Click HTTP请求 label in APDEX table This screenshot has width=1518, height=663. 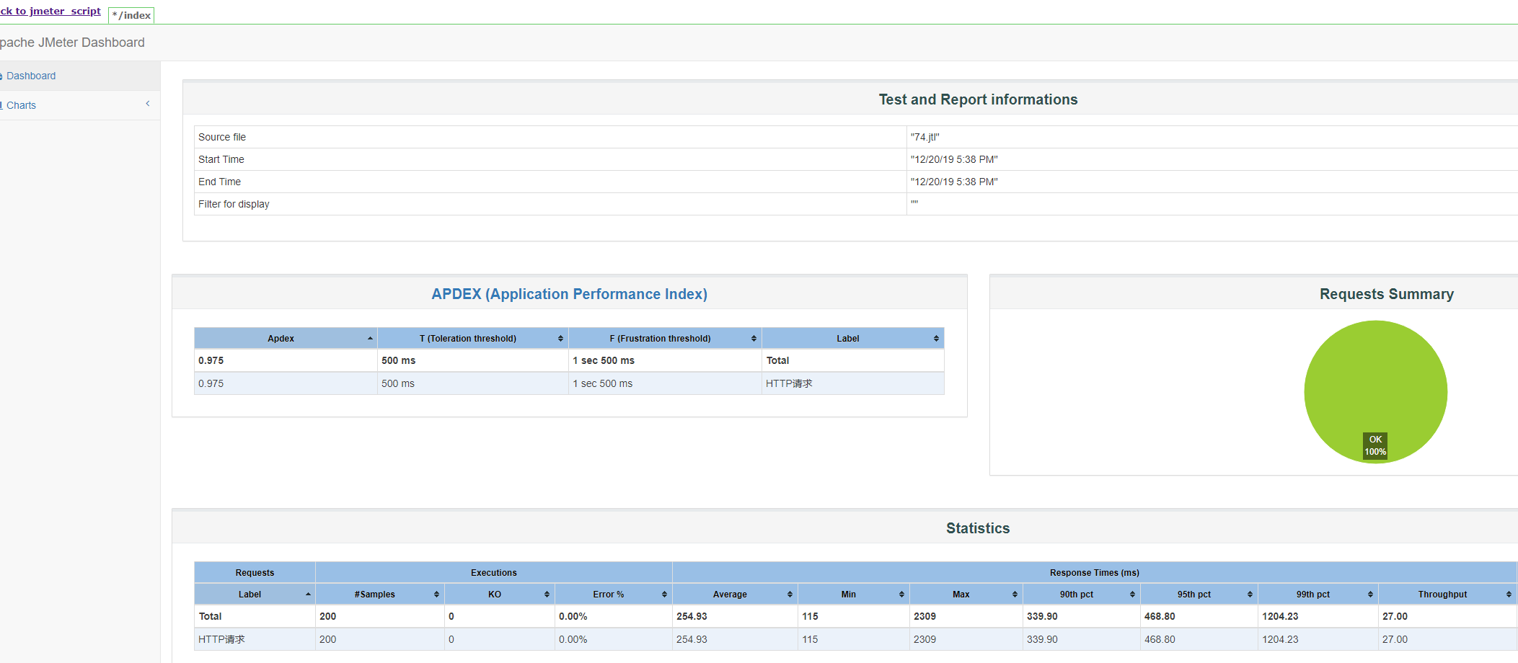[789, 383]
